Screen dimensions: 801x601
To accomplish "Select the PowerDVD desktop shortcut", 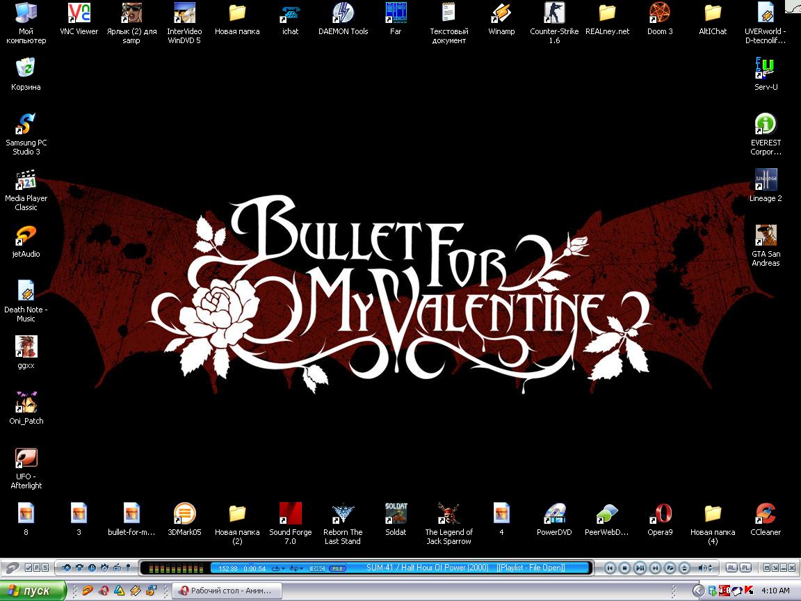I will (554, 520).
